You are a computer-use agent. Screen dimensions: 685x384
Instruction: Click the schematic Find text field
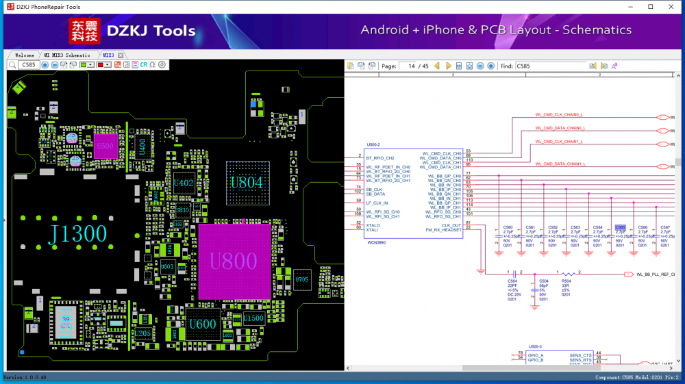point(550,66)
